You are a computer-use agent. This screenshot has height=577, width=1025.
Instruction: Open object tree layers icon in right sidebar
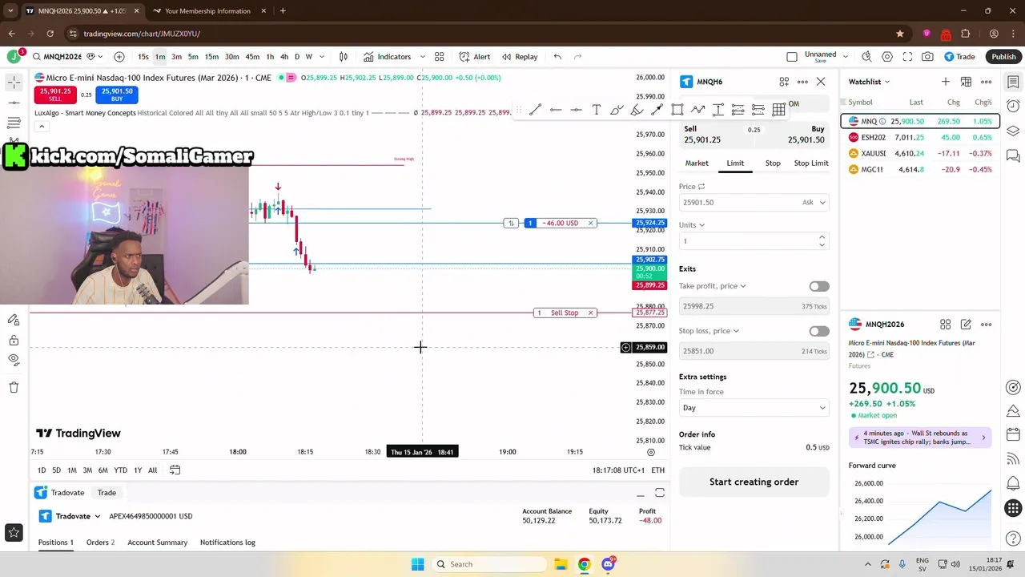coord(1013,131)
